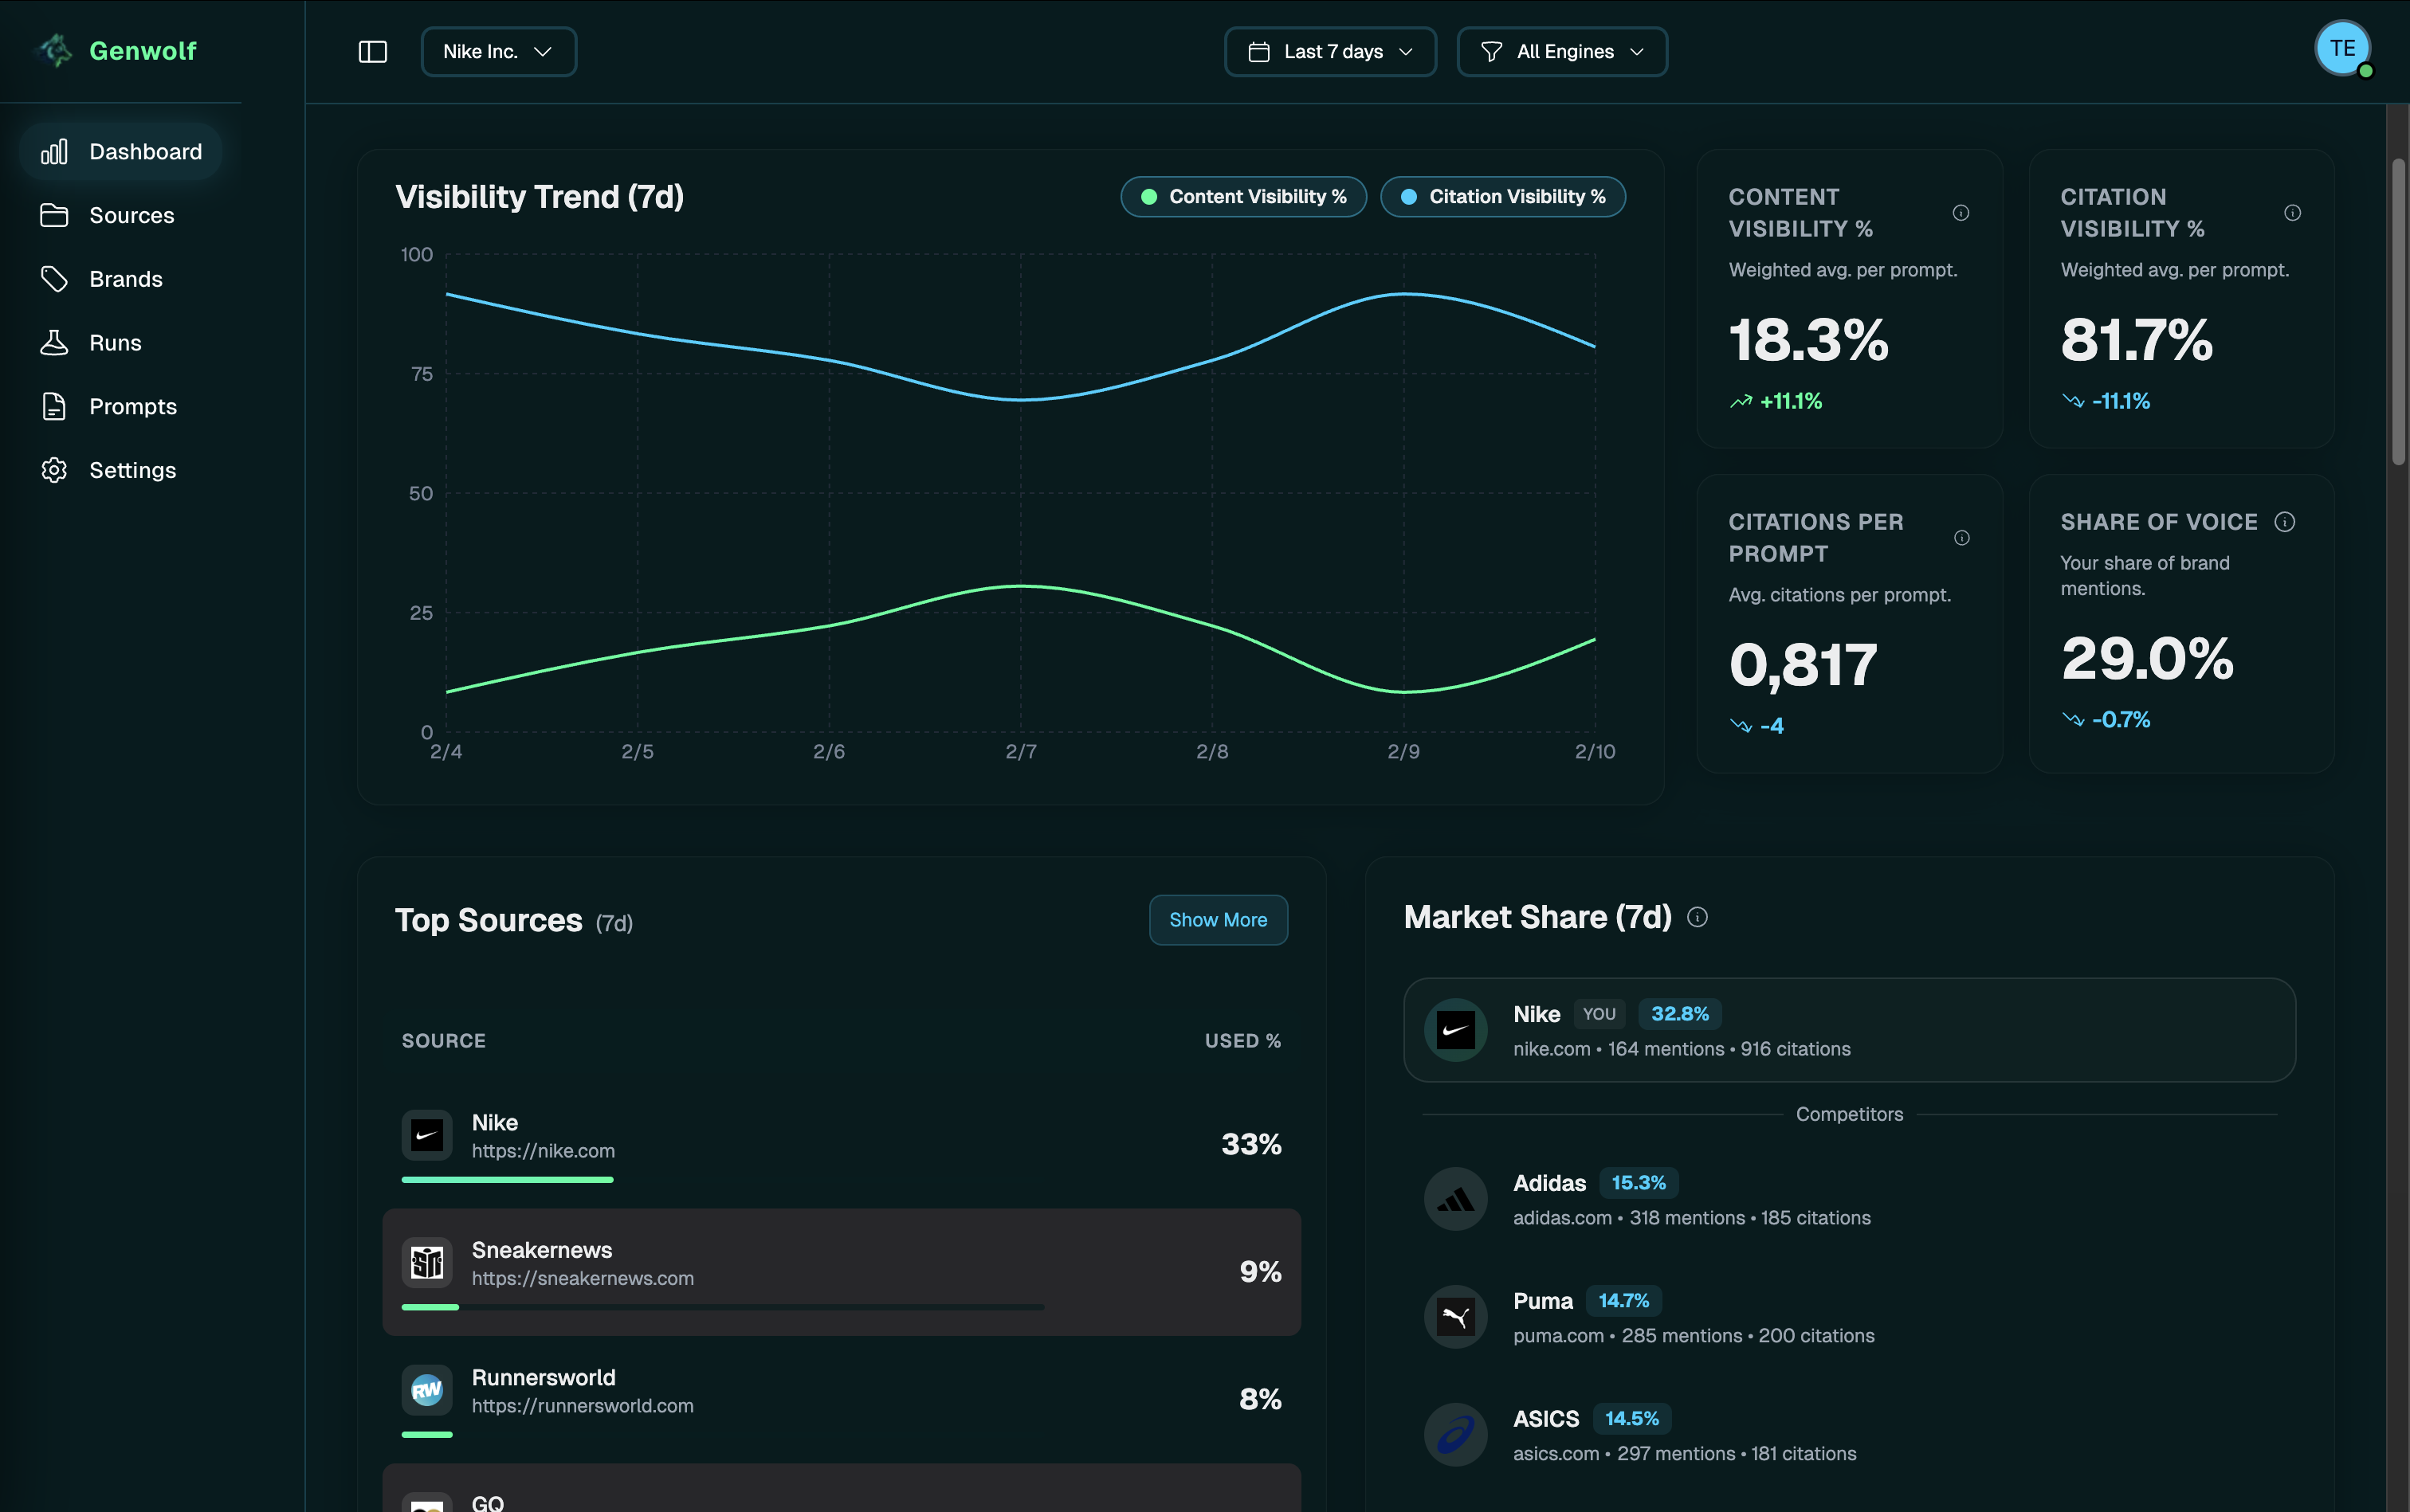Open Settings using the gear icon
The height and width of the screenshot is (1512, 2410).
(x=55, y=470)
